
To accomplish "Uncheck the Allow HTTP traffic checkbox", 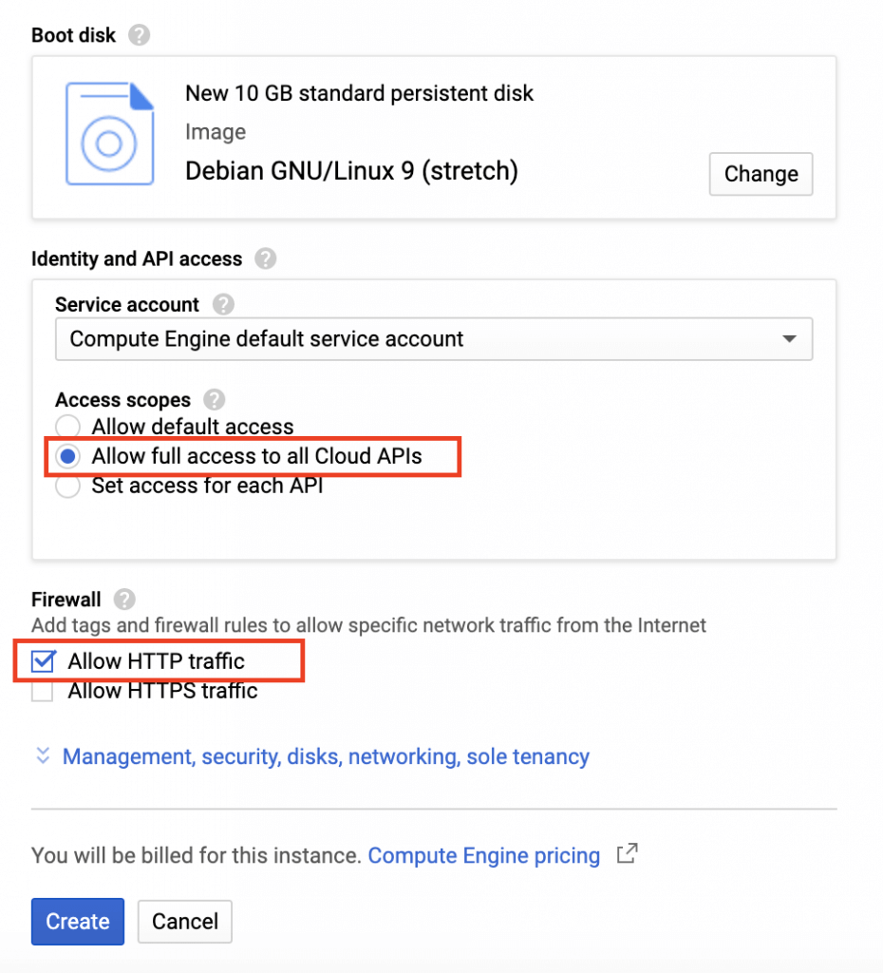I will pos(42,660).
